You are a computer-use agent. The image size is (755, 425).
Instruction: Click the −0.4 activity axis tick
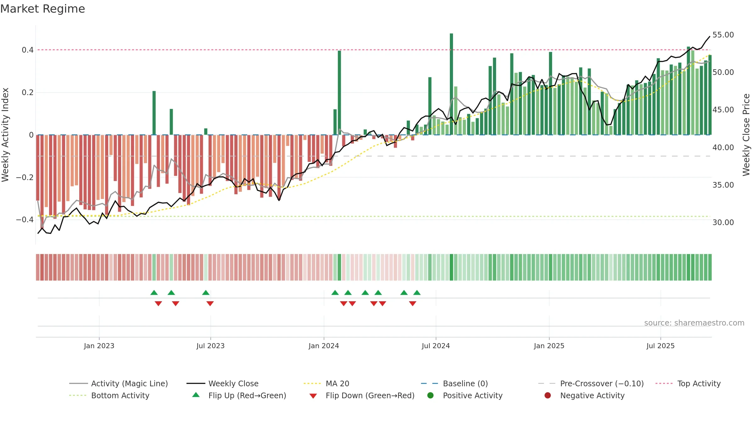click(x=25, y=219)
